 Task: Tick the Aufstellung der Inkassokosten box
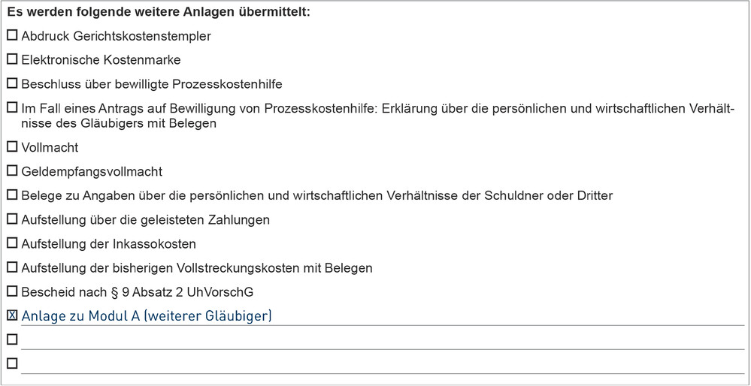12,243
